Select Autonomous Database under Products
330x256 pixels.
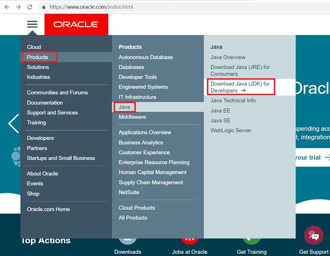pyautogui.click(x=145, y=57)
